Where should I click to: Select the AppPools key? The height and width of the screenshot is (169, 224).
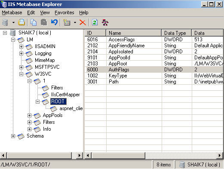pos(53,115)
